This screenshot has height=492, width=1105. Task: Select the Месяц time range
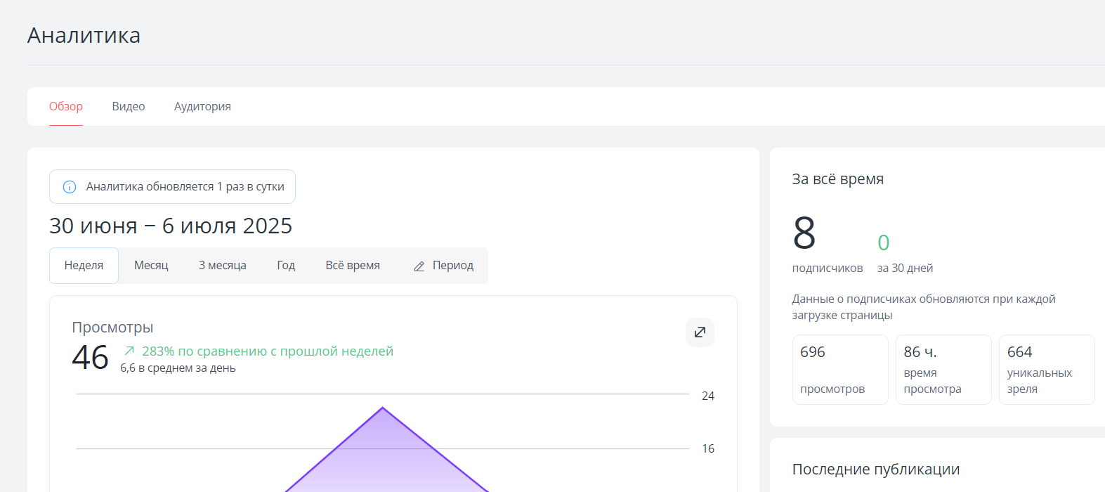coord(151,266)
